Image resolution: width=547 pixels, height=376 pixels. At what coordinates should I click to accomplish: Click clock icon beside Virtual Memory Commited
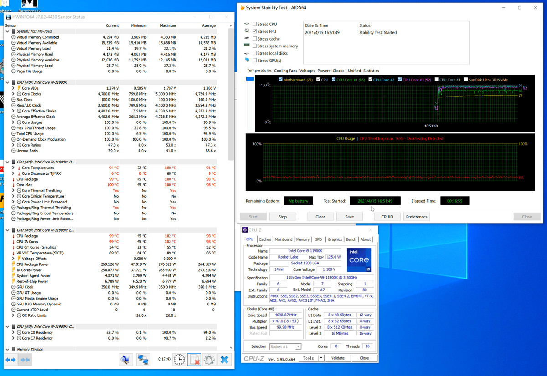tap(14, 37)
